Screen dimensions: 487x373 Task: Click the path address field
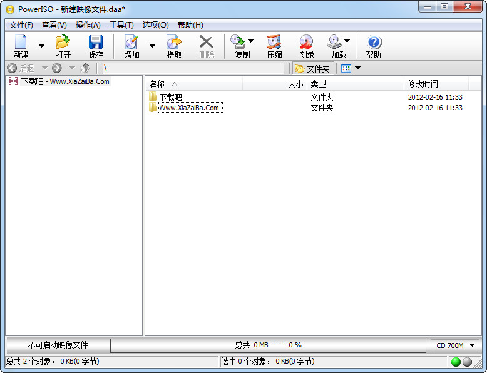coord(193,68)
